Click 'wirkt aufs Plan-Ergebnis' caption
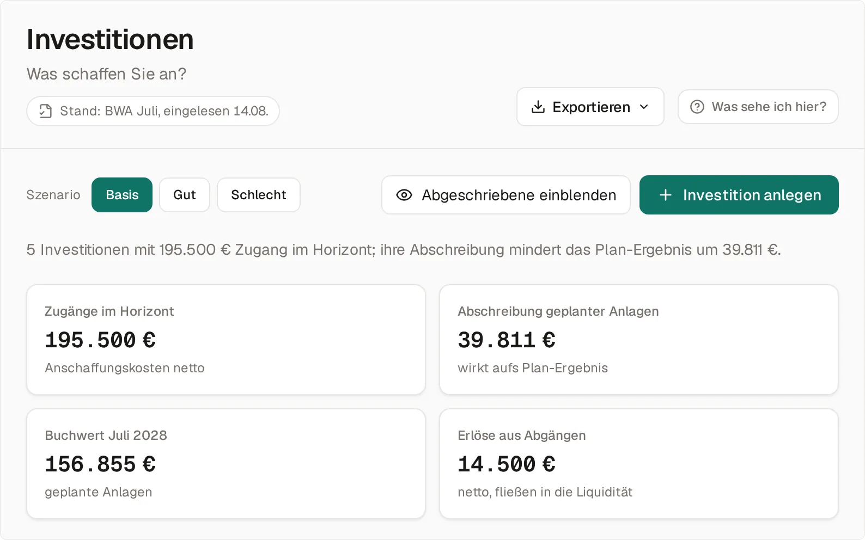The width and height of the screenshot is (865, 540). pyautogui.click(x=533, y=368)
